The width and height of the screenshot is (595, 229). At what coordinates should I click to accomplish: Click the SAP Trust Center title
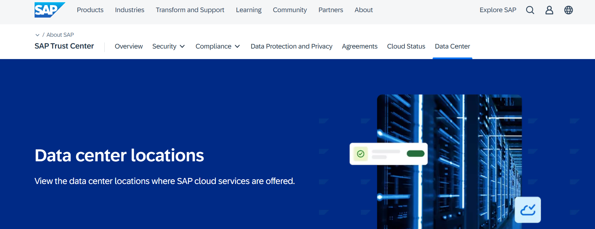[x=64, y=46]
